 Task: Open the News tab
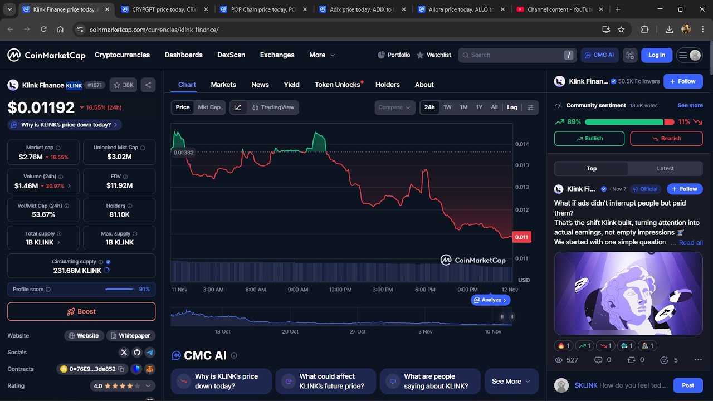point(260,85)
